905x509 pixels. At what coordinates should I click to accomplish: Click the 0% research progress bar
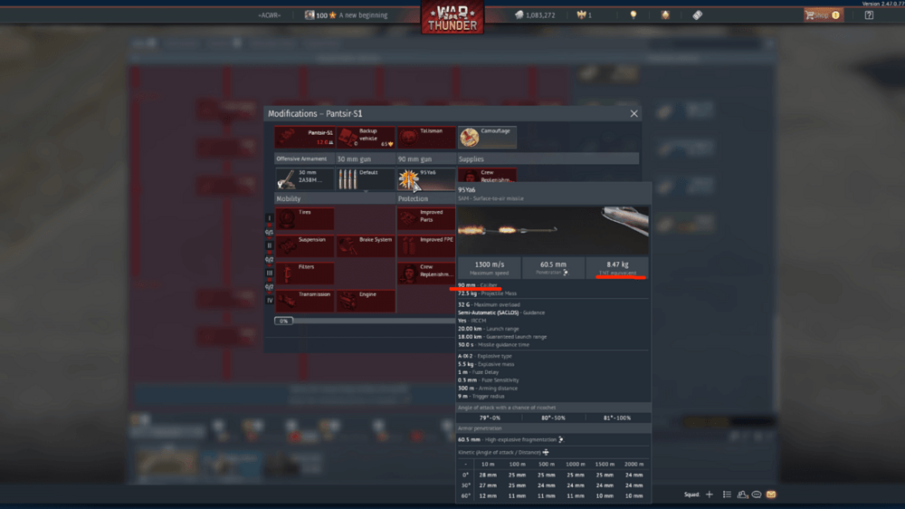tap(365, 321)
